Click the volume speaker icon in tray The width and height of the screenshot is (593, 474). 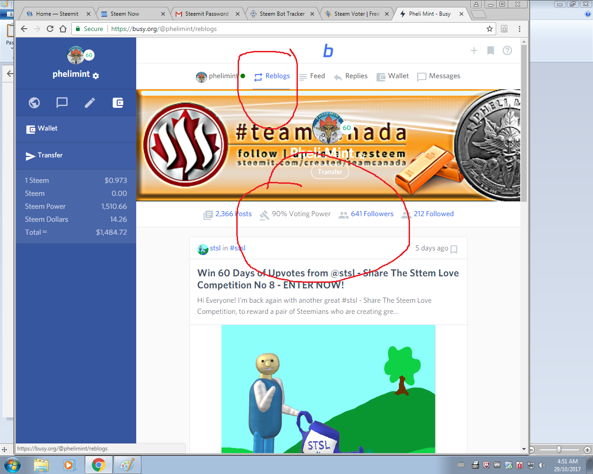coord(542,465)
